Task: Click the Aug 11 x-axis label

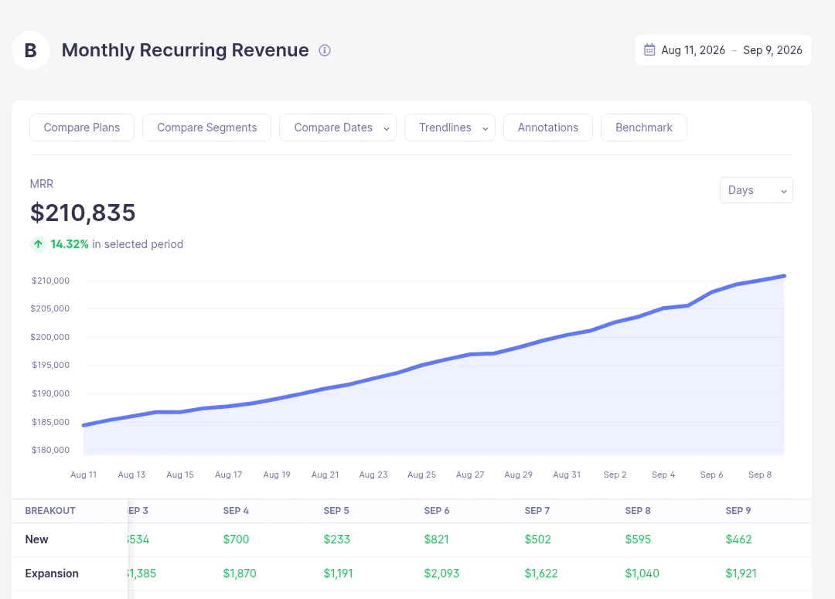Action: tap(83, 475)
